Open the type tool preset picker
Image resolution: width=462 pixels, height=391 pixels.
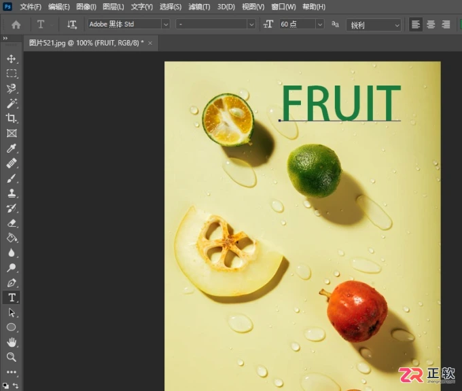click(x=43, y=24)
